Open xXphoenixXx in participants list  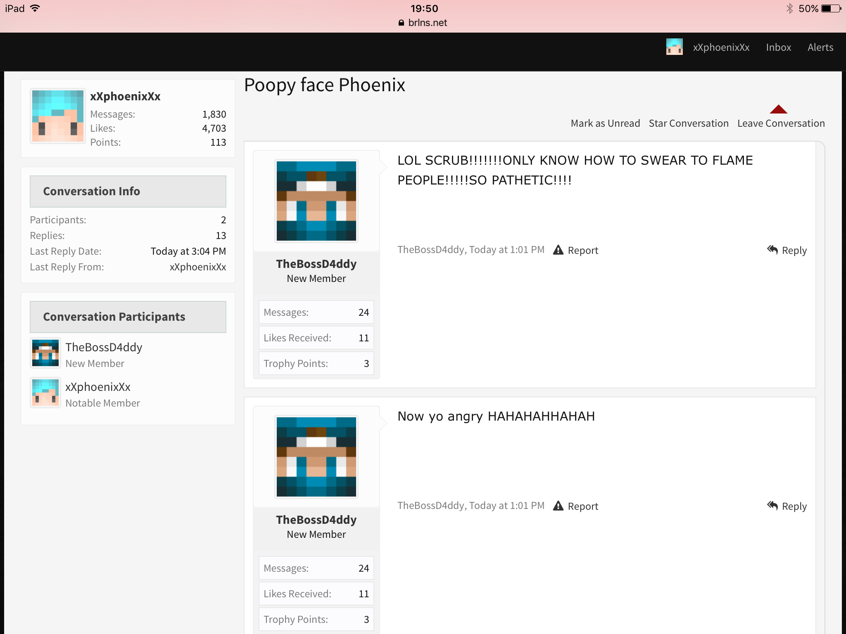98,387
